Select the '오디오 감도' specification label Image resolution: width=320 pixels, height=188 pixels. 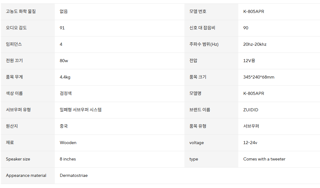[16, 28]
